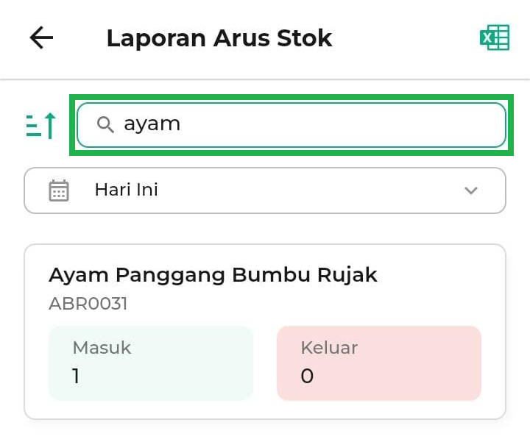Expand the date filter chevron

point(471,190)
